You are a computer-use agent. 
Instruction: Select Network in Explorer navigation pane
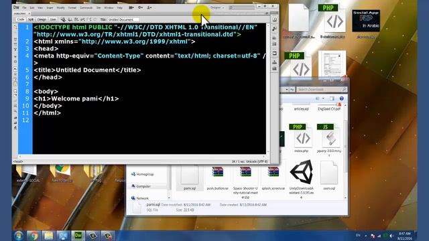(x=140, y=198)
